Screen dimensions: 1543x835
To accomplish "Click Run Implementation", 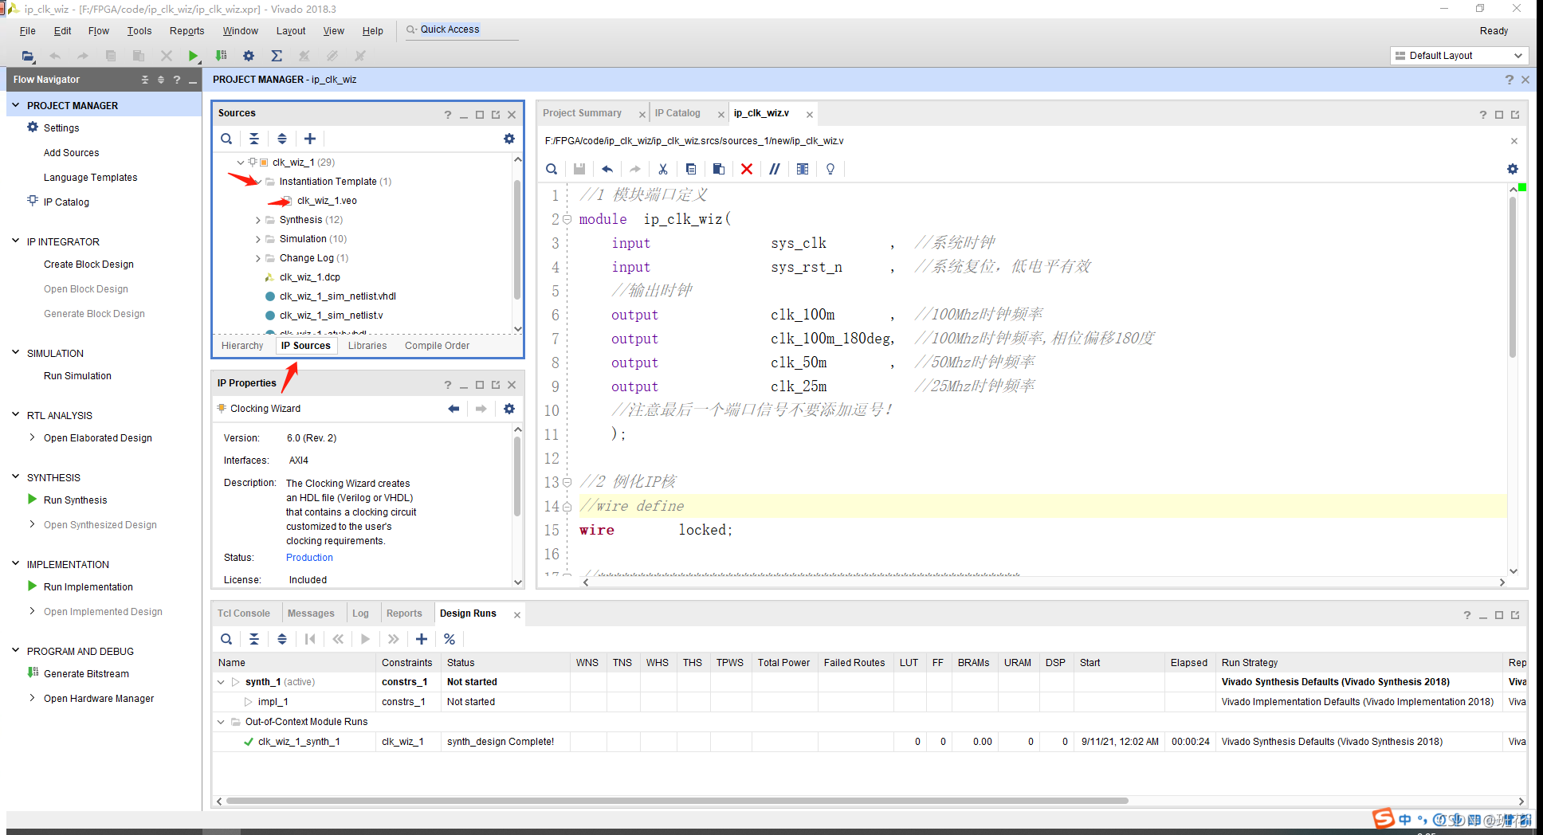I will click(88, 587).
